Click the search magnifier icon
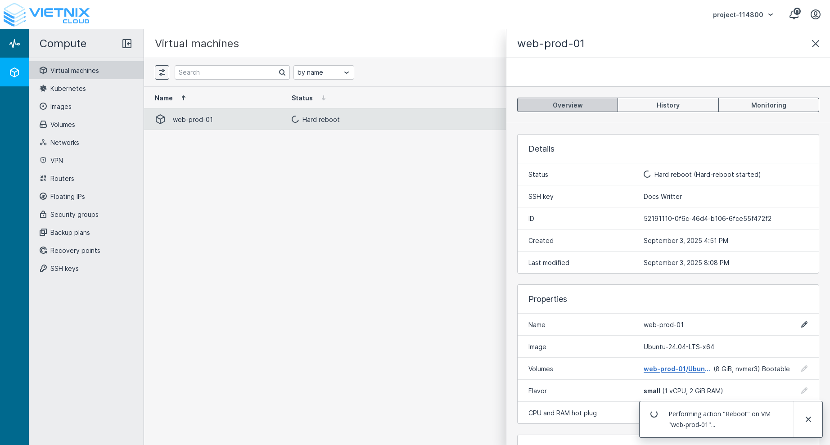This screenshot has height=445, width=830. (282, 72)
